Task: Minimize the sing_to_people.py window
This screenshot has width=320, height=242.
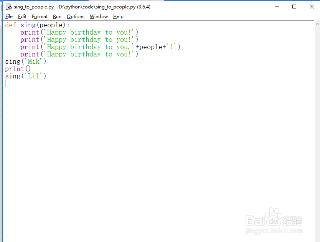Action: [x=277, y=7]
